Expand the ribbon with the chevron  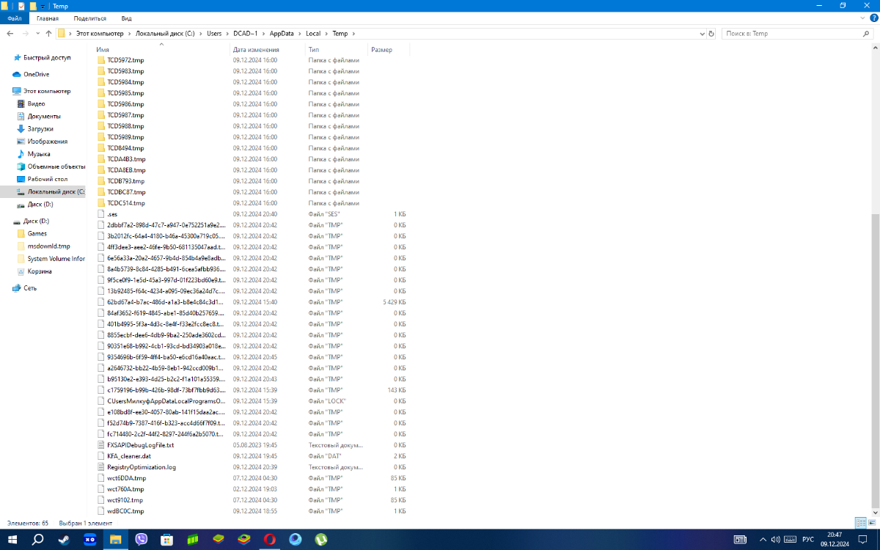pyautogui.click(x=862, y=18)
